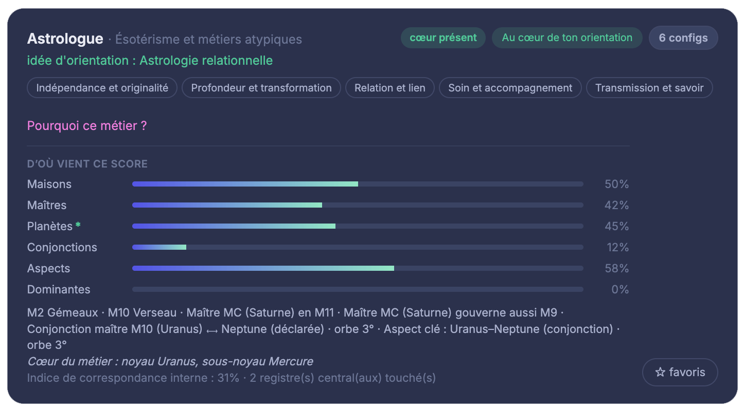Select 'Profondeur et transformation' tag
Image resolution: width=744 pixels, height=408 pixels.
261,88
